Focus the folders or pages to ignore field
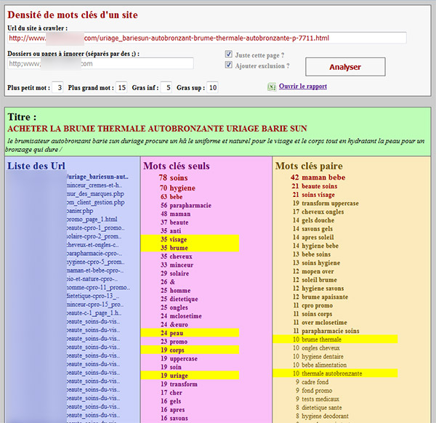 [100, 64]
